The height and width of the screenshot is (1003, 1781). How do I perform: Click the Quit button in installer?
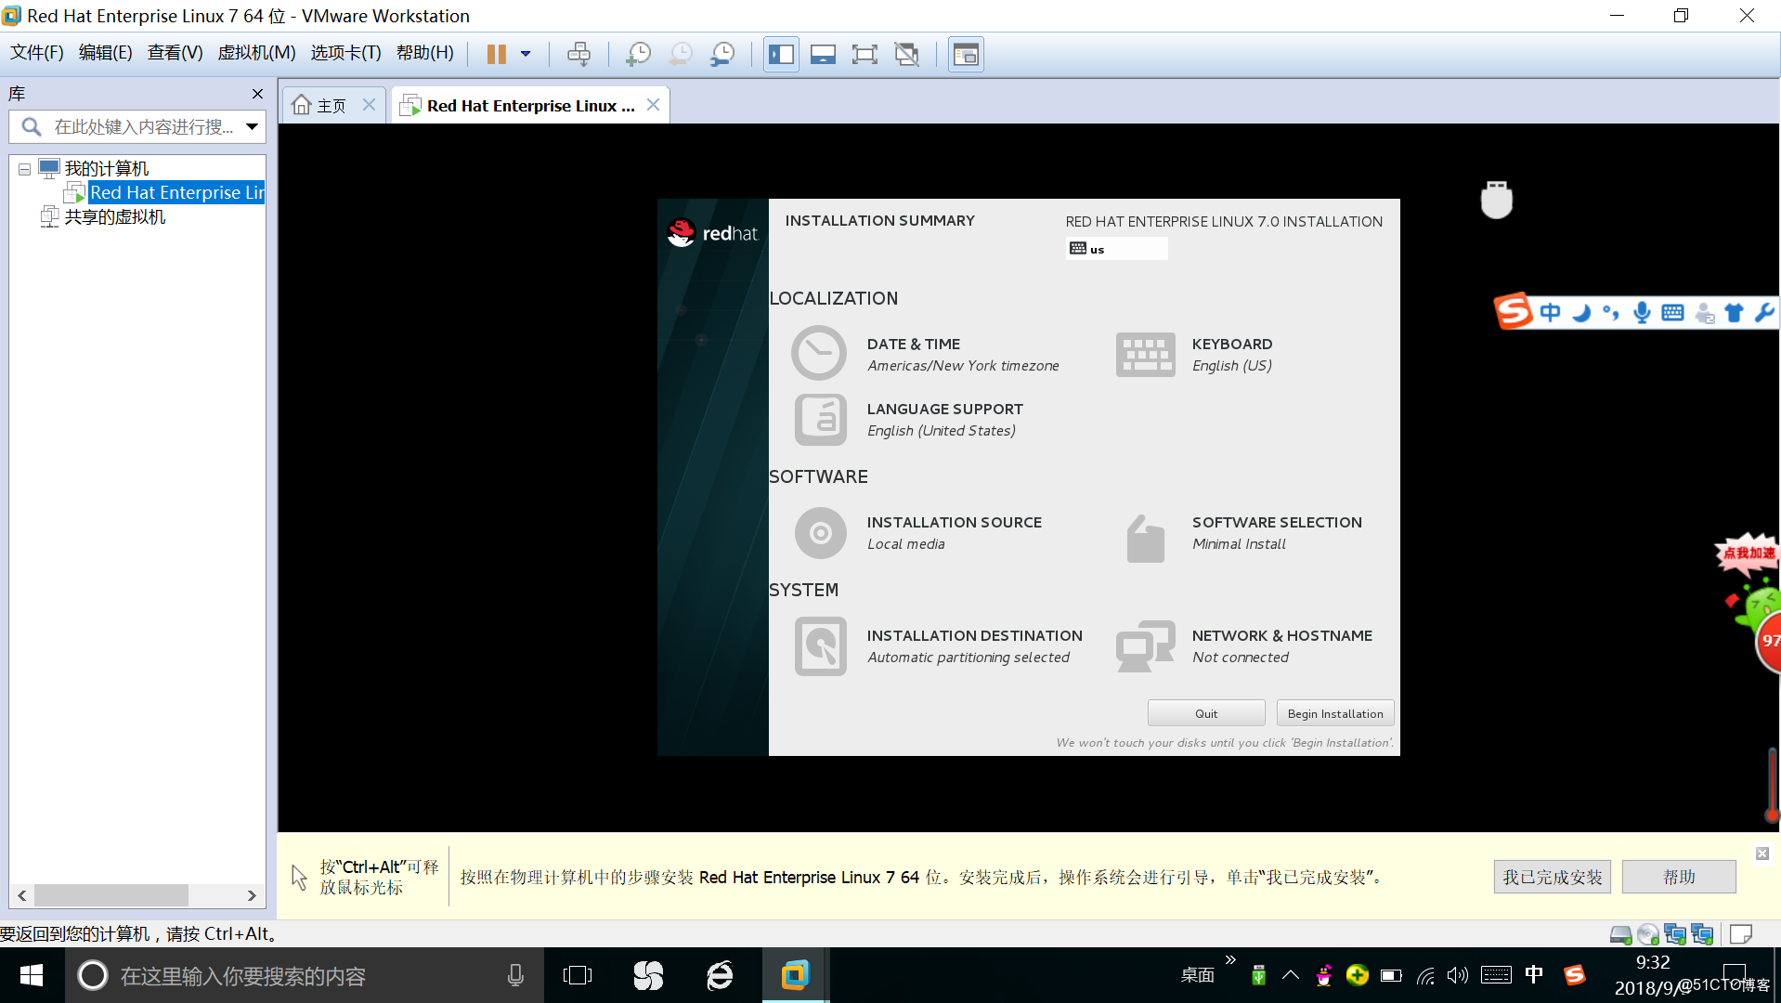pyautogui.click(x=1206, y=713)
